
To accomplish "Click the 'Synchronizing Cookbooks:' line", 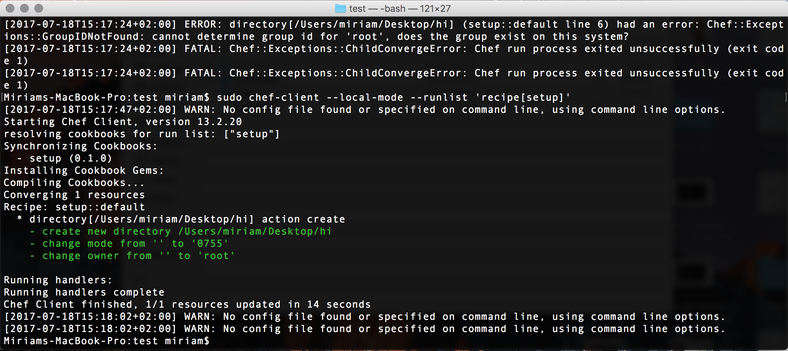I will coord(81,146).
